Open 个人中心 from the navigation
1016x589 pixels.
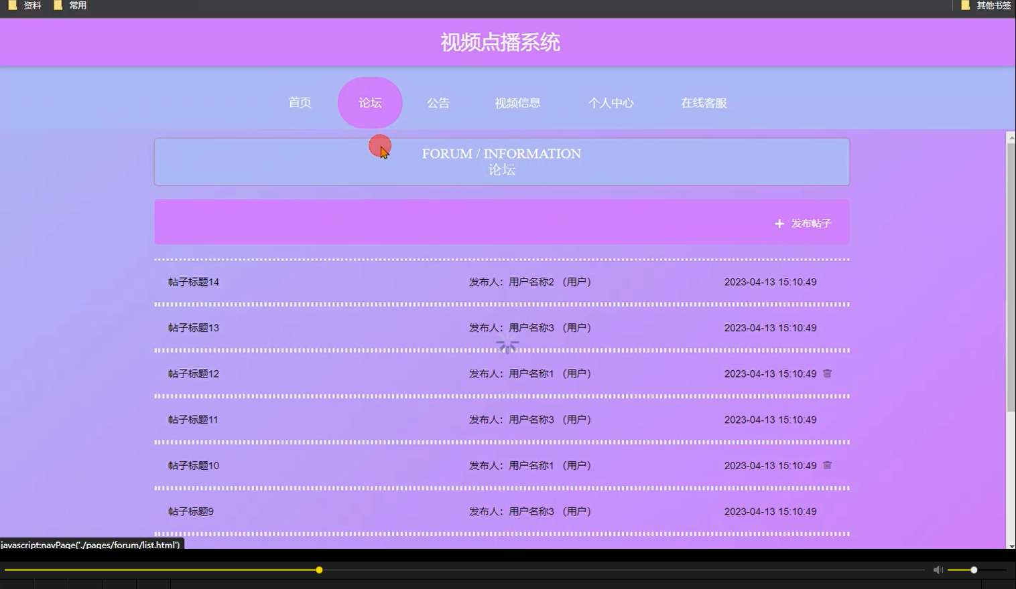pyautogui.click(x=611, y=102)
